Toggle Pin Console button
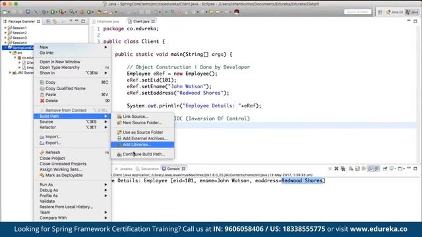Image resolution: width=422 pixels, height=237 pixels. pos(385,169)
